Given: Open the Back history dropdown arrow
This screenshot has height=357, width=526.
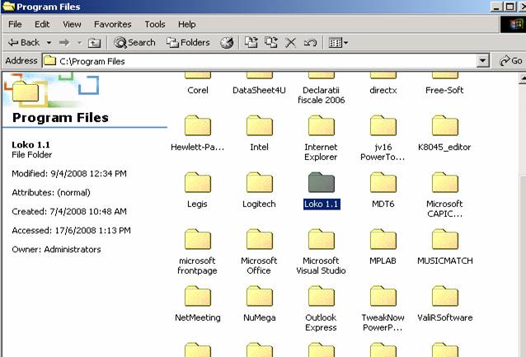Looking at the screenshot, I should pos(49,43).
